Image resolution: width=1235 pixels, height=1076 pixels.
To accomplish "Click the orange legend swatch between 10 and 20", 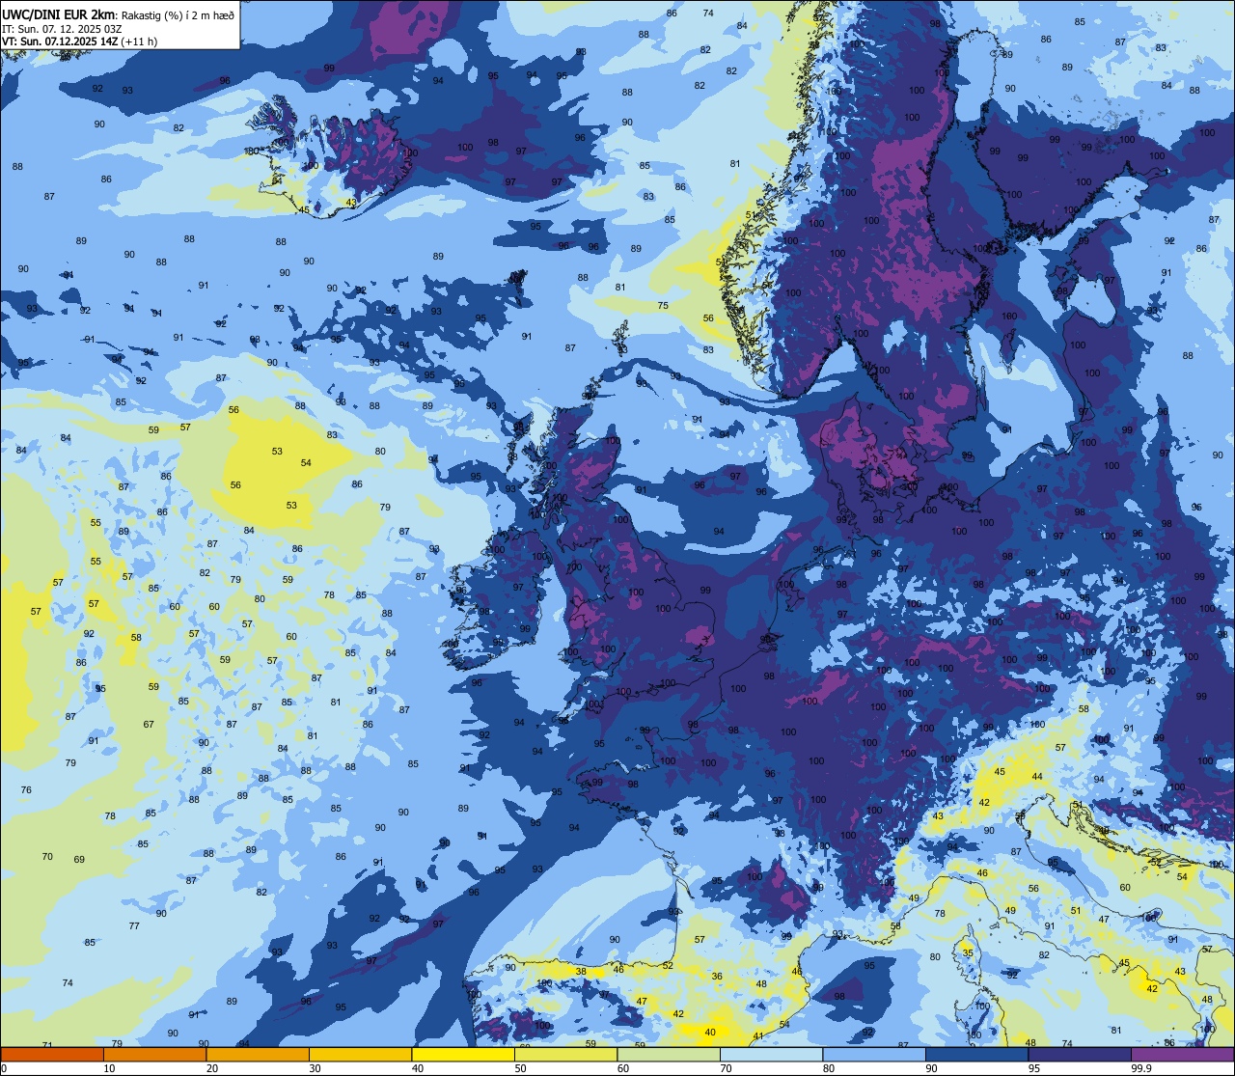I will coord(154,1055).
